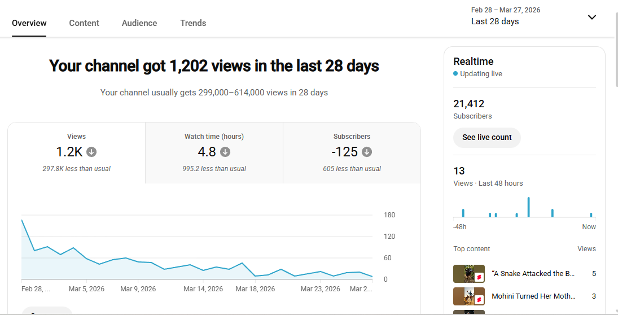Screen dimensions: 618x315
Task: Click the tallest bar in the 48-hour realtime chart
Action: click(x=529, y=207)
